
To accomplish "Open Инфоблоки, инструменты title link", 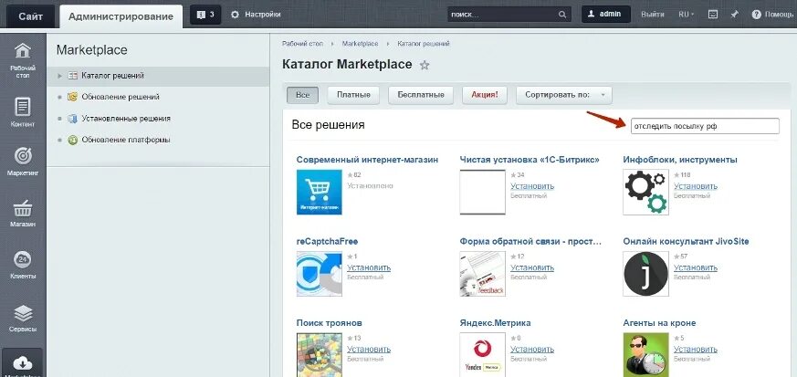I will pos(680,160).
